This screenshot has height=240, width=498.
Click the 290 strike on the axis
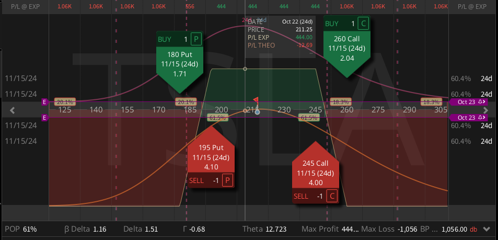click(x=409, y=110)
